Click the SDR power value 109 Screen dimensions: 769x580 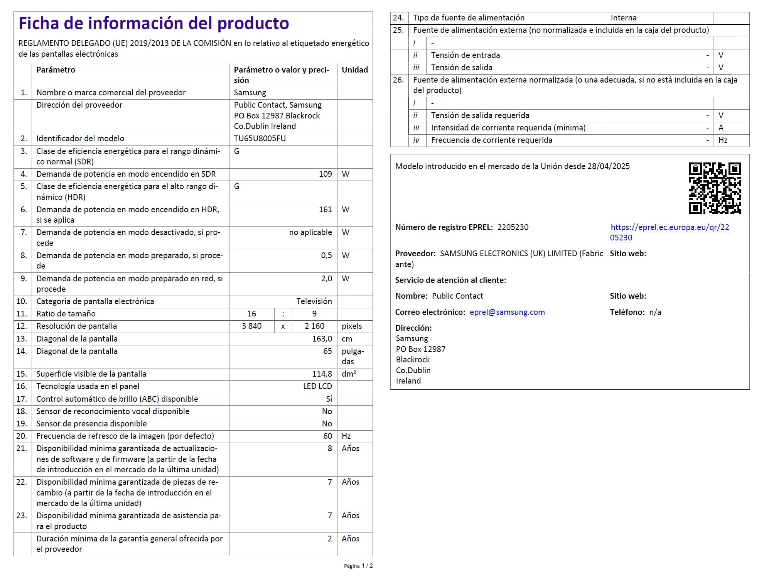click(325, 174)
